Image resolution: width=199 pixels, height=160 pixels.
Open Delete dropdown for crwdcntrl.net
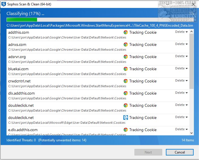tap(181, 81)
